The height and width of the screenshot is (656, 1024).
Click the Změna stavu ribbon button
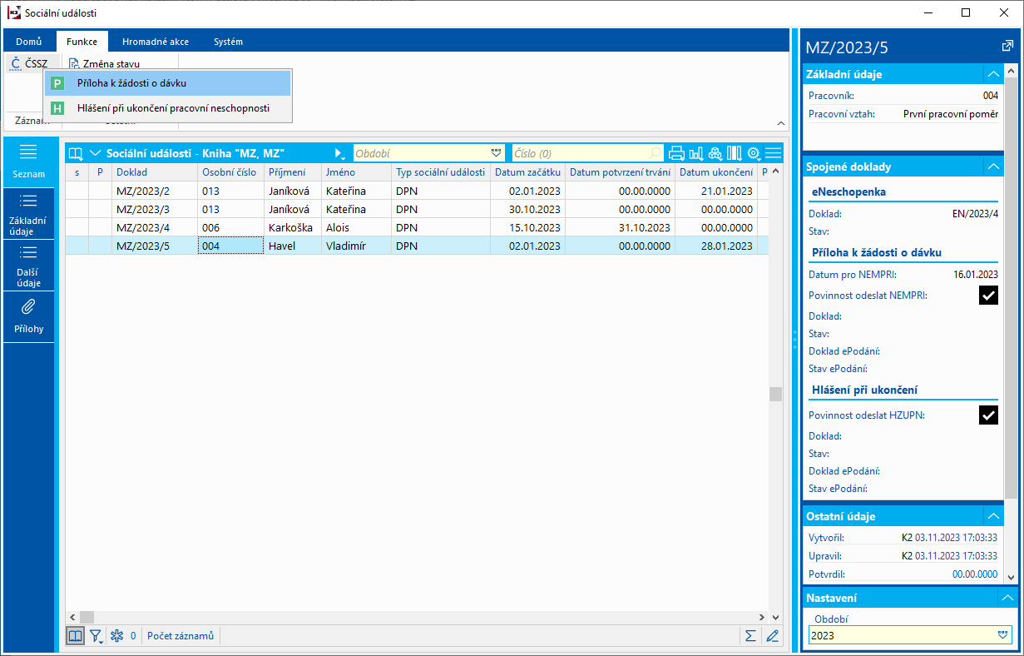(105, 63)
